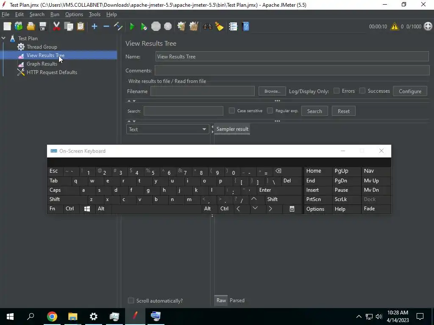Click the Open file folder toolbar icon
Viewport: 434px width, 325px height.
31,27
